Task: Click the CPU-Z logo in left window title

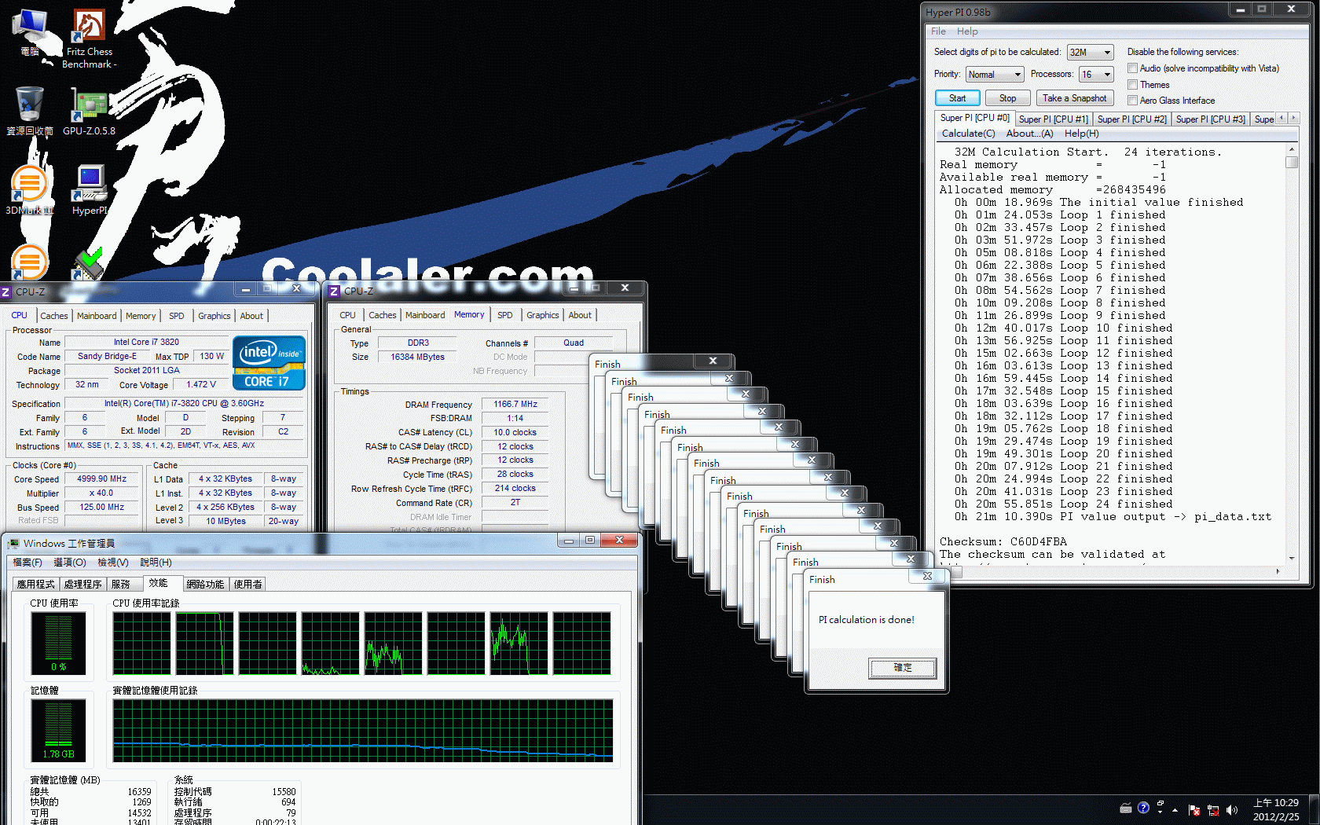Action: (x=6, y=291)
